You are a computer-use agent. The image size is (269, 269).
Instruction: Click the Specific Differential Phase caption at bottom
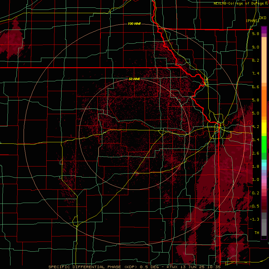tap(134, 267)
